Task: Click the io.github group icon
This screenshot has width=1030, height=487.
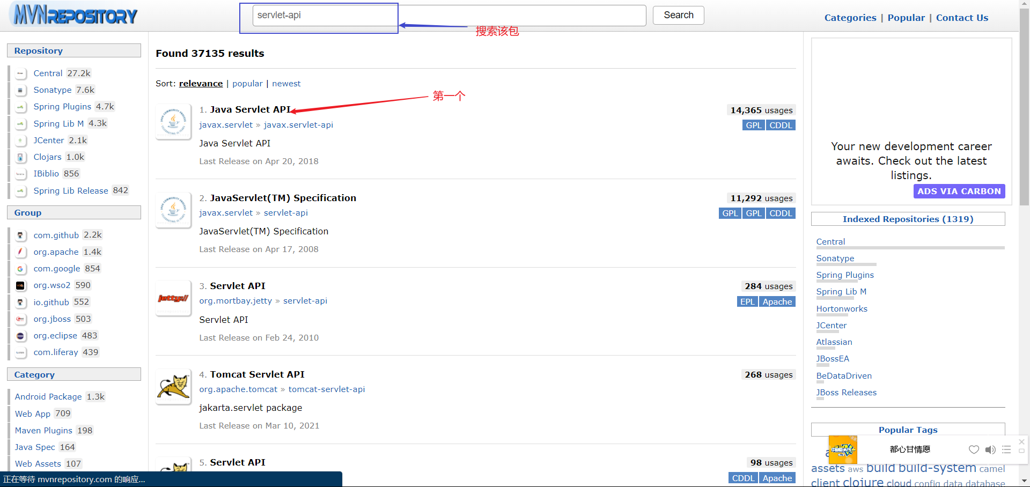Action: (21, 302)
